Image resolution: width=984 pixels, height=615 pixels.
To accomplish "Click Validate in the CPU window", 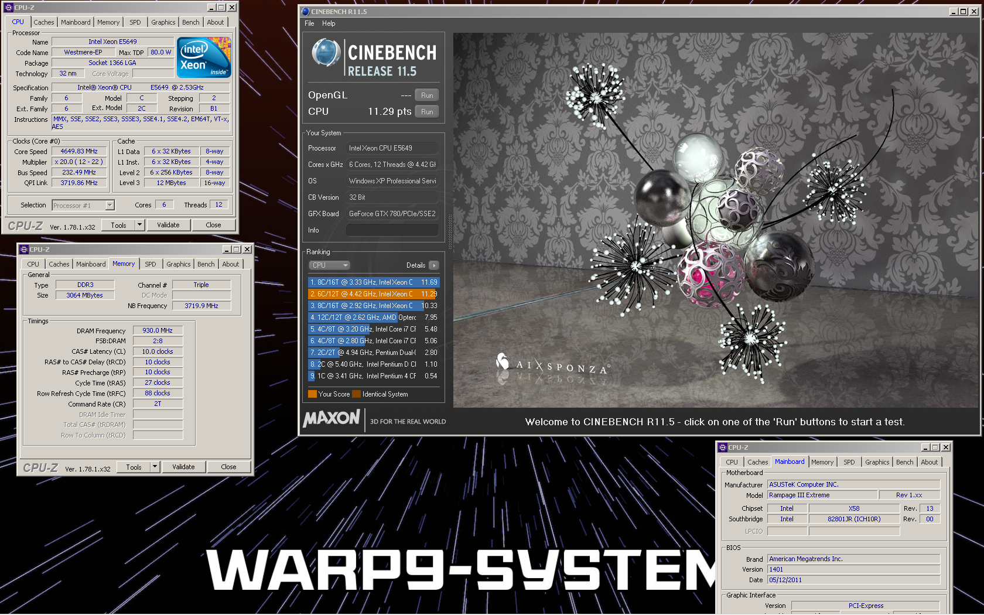I will click(x=169, y=225).
